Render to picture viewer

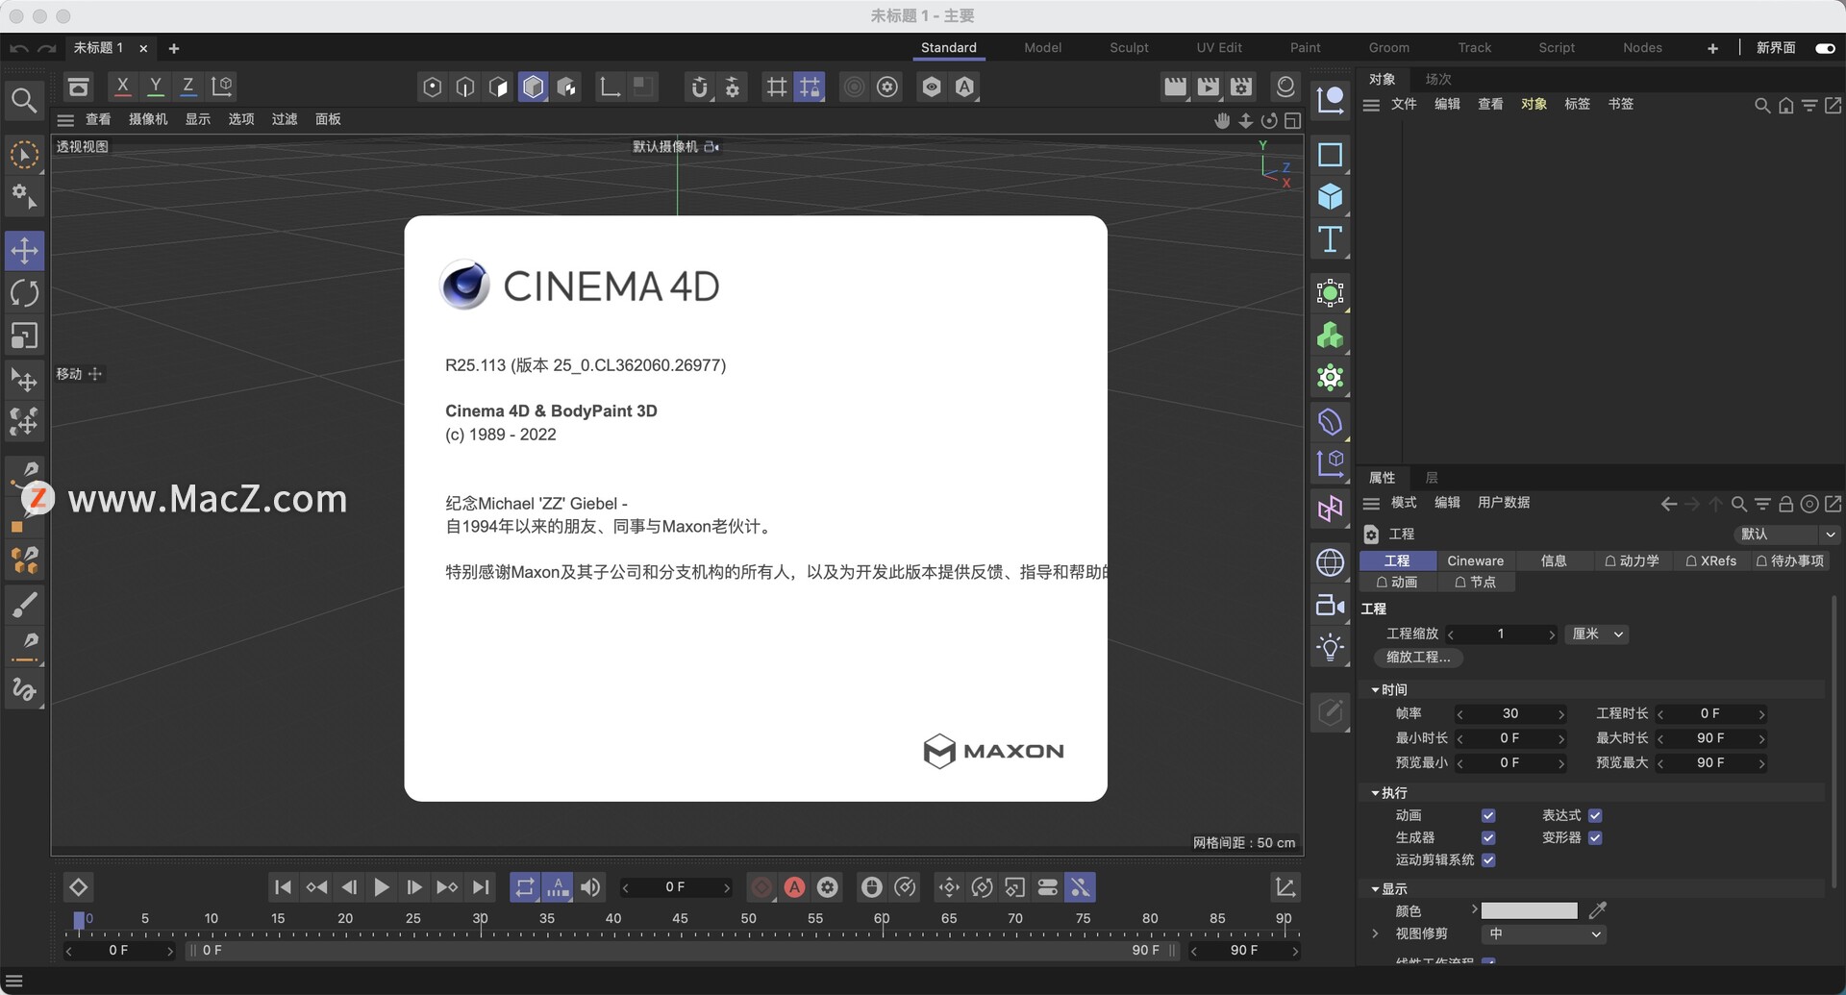click(1209, 87)
